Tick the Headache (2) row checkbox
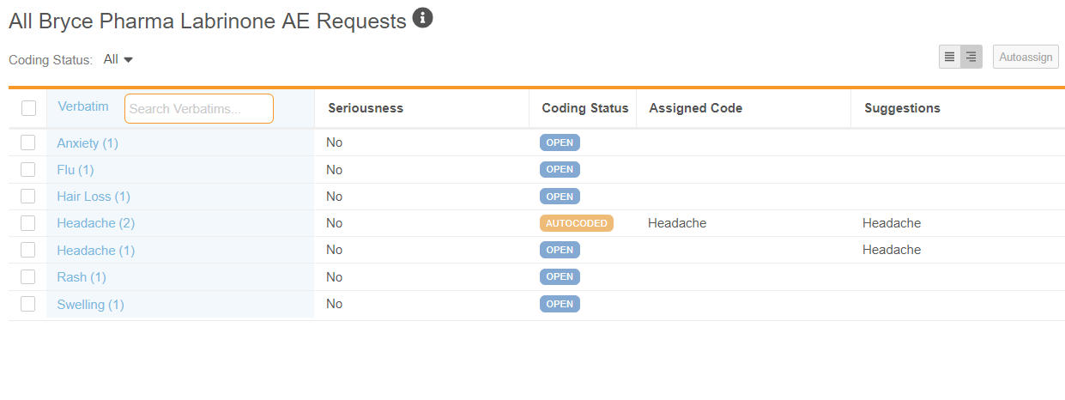 coord(28,223)
